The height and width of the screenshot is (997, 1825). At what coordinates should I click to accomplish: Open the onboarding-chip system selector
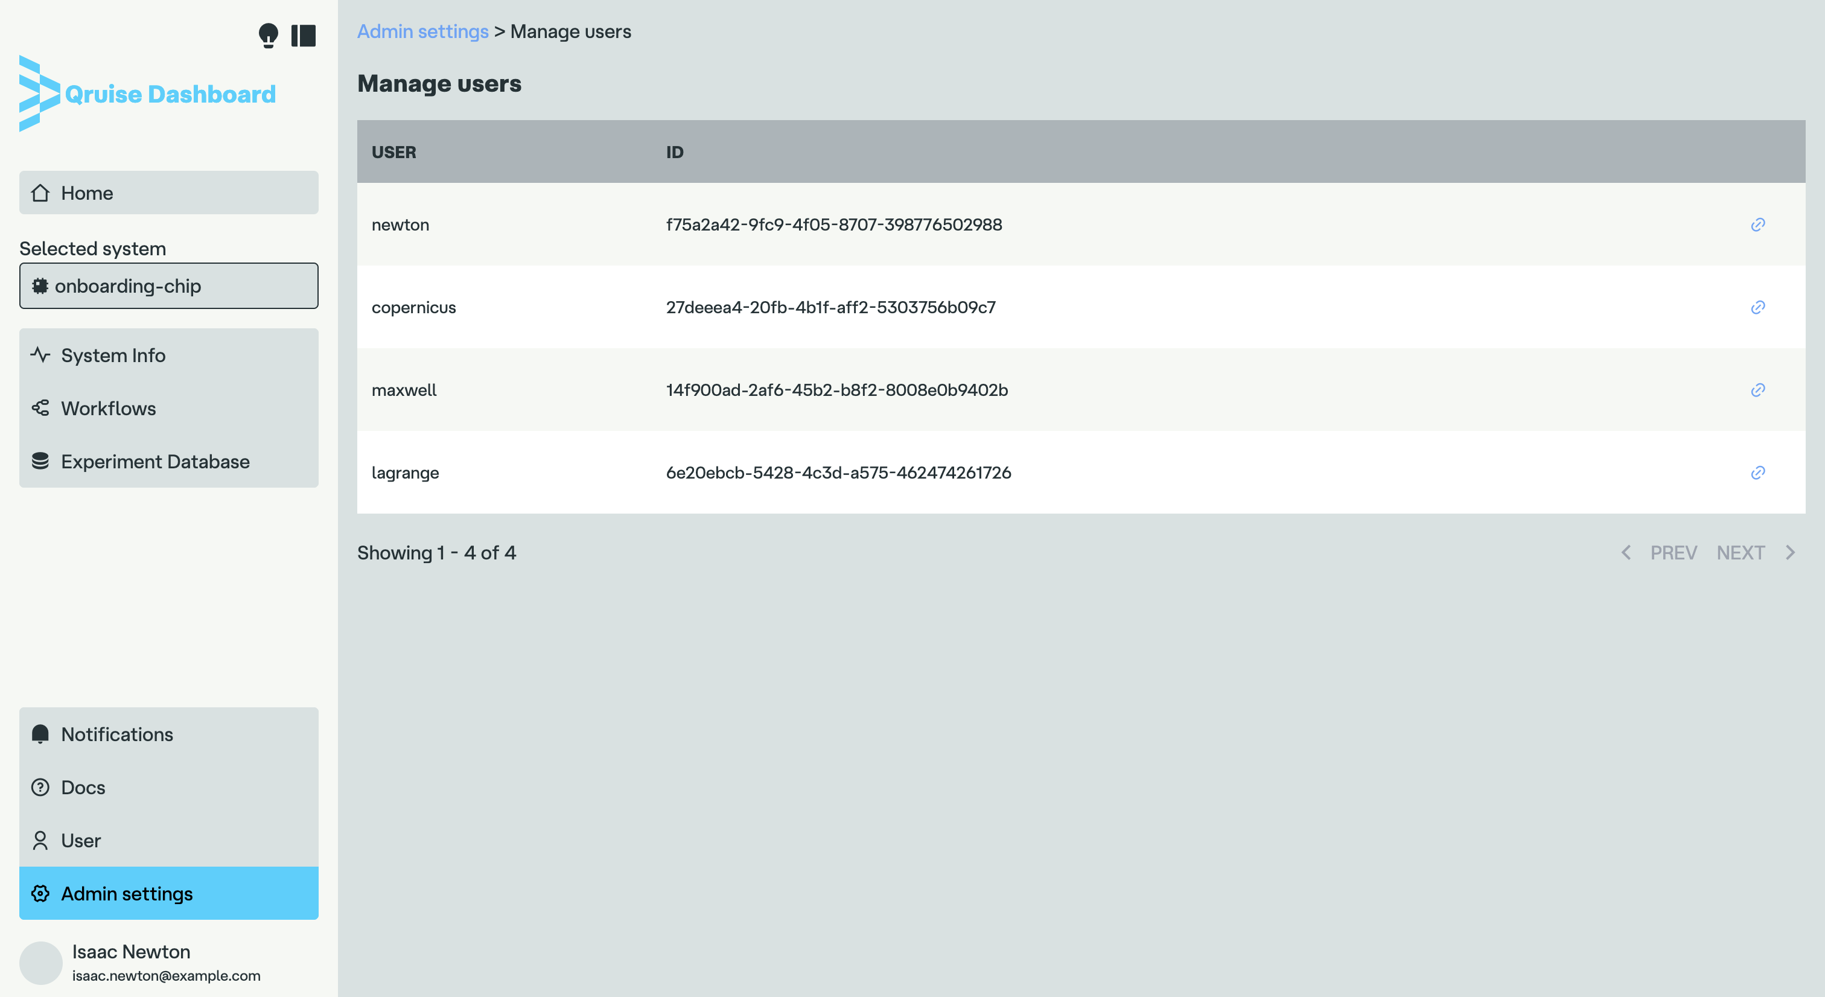(168, 285)
